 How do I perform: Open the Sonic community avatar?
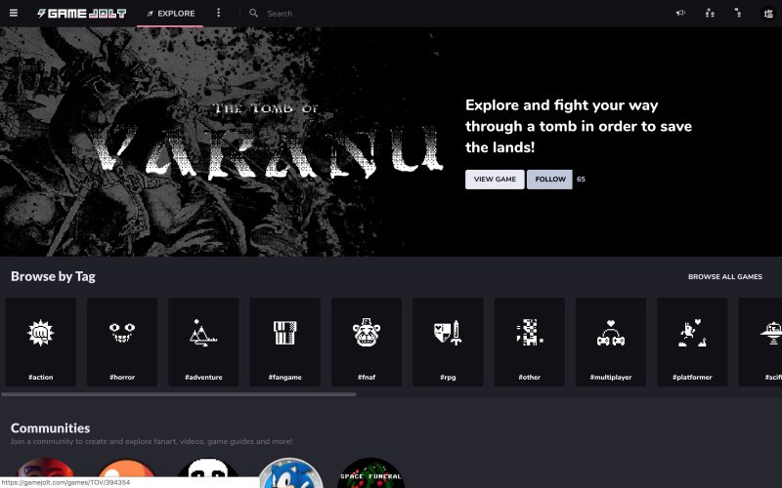click(289, 473)
